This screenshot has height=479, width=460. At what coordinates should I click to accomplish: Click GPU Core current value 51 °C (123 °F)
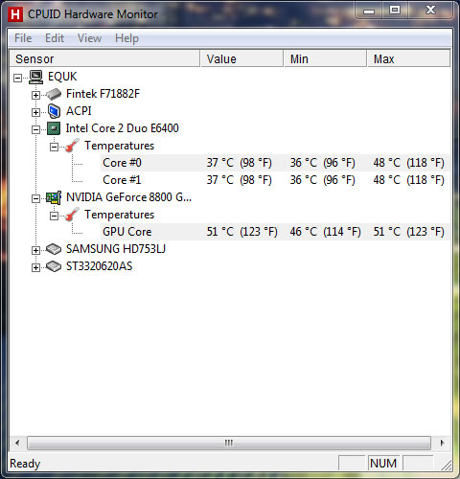pos(242,232)
